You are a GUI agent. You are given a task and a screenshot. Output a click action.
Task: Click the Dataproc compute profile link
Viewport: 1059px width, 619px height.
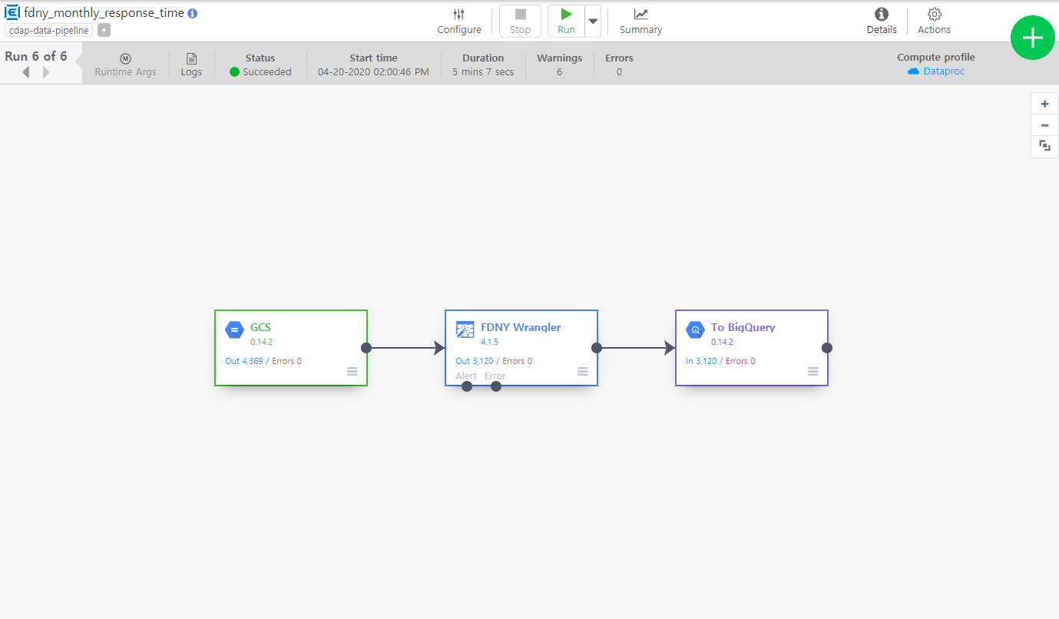[936, 71]
